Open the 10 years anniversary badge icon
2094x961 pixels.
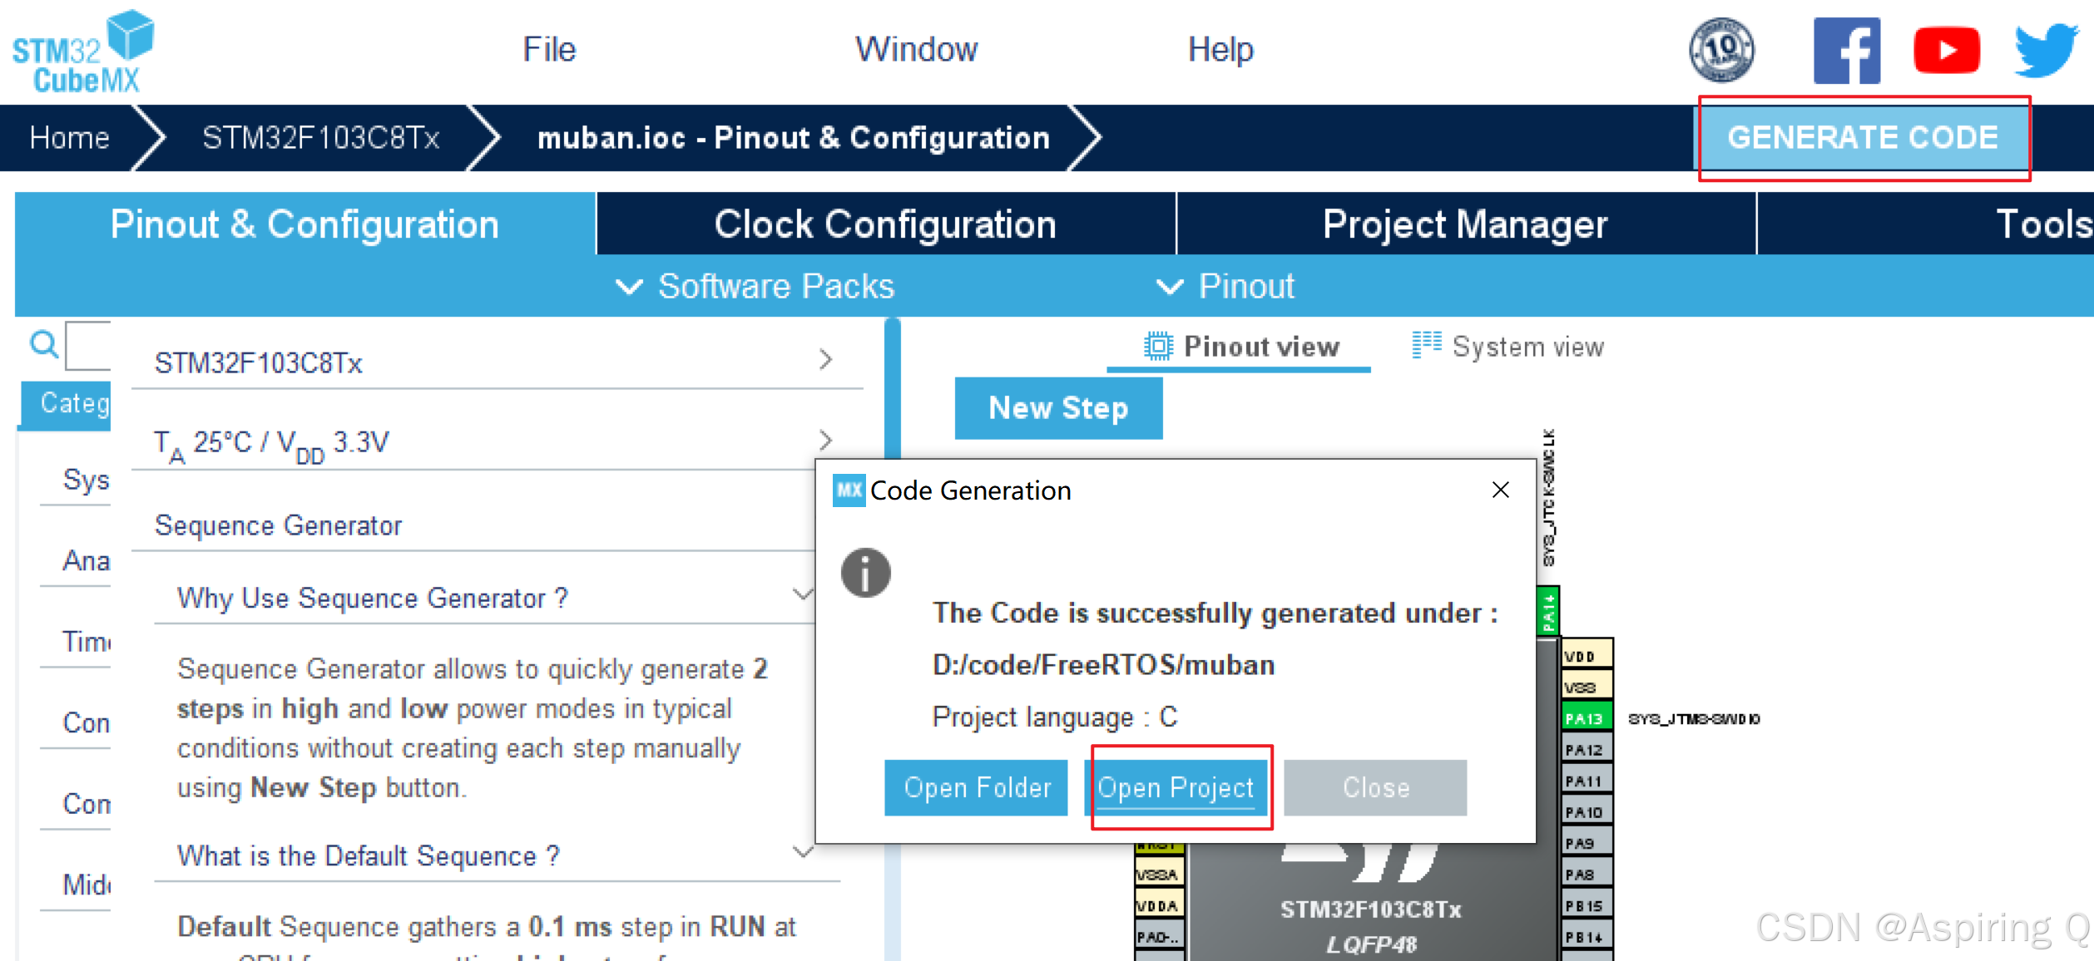pos(1721,50)
